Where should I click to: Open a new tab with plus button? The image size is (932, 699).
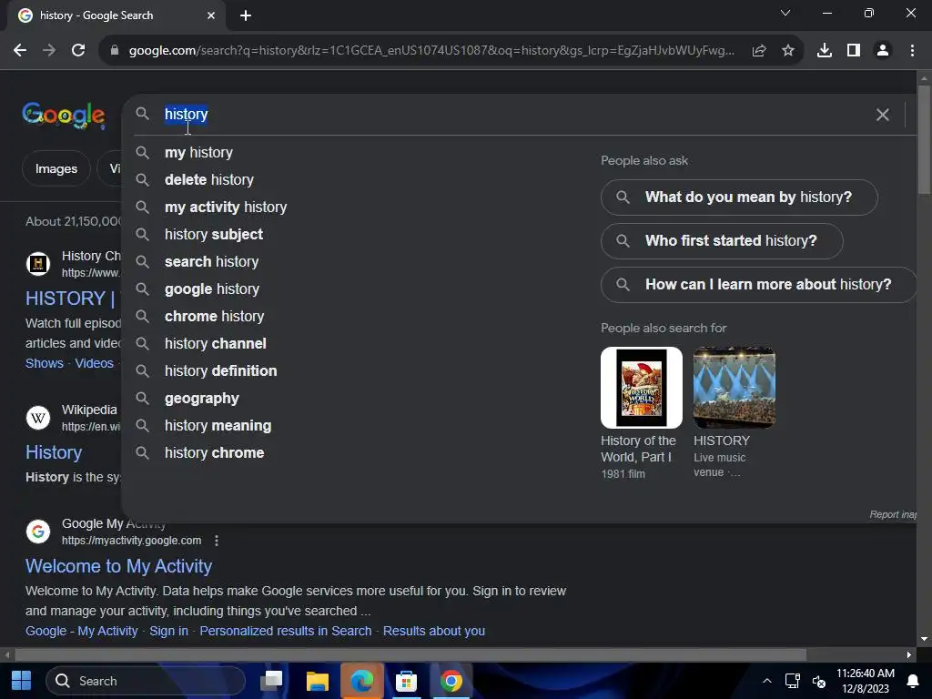[x=246, y=15]
